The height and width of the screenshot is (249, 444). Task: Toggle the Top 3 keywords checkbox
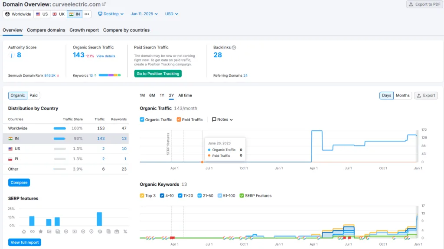[142, 196]
